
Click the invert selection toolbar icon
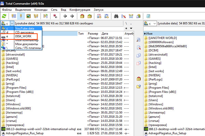click(45, 16)
